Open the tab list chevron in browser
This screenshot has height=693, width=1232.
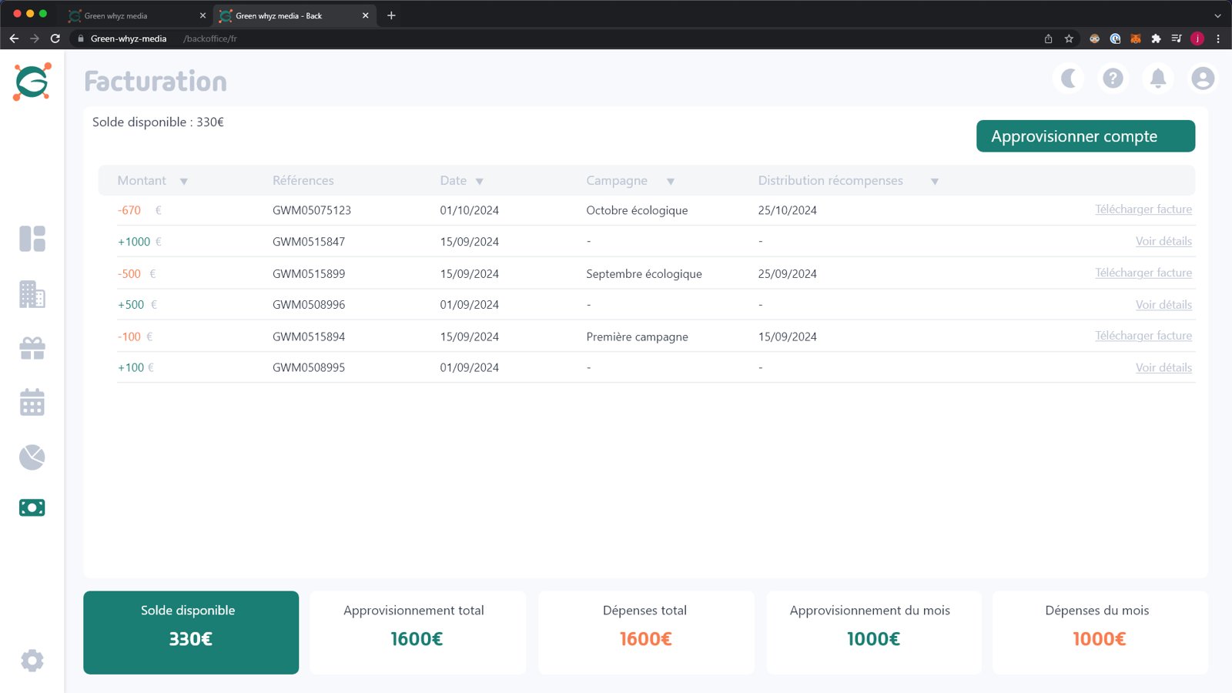coord(1217,15)
